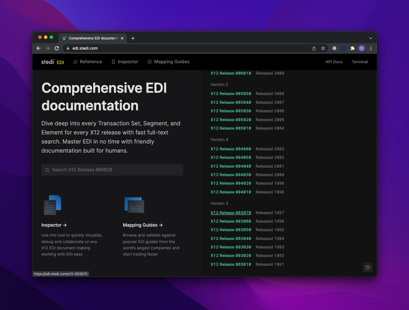Open a new tab with plus button
This screenshot has width=409, height=310.
133,38
